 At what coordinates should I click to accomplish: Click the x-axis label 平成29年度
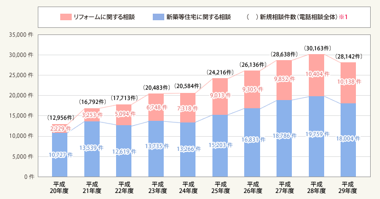click(x=348, y=188)
